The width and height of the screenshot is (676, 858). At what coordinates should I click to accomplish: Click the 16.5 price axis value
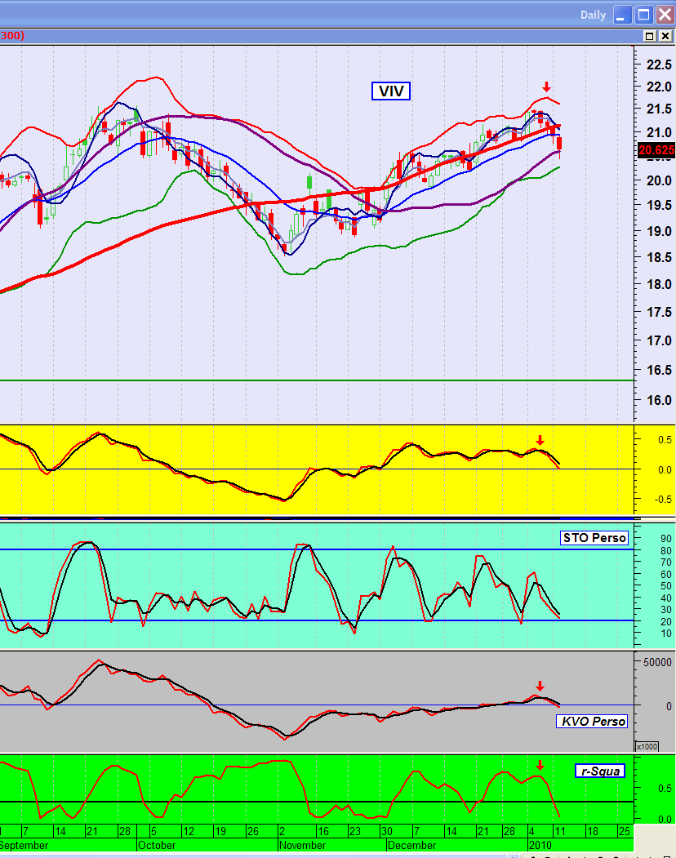[x=659, y=370]
